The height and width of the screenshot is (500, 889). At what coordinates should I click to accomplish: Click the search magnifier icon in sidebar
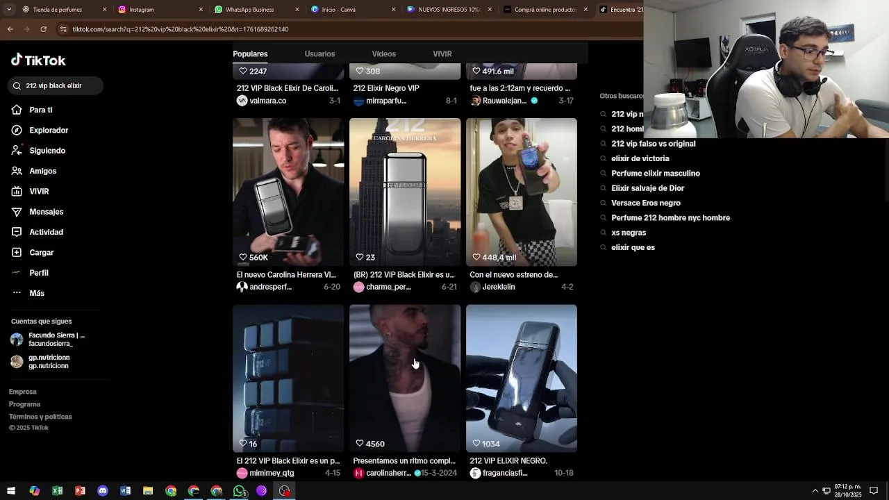click(17, 85)
